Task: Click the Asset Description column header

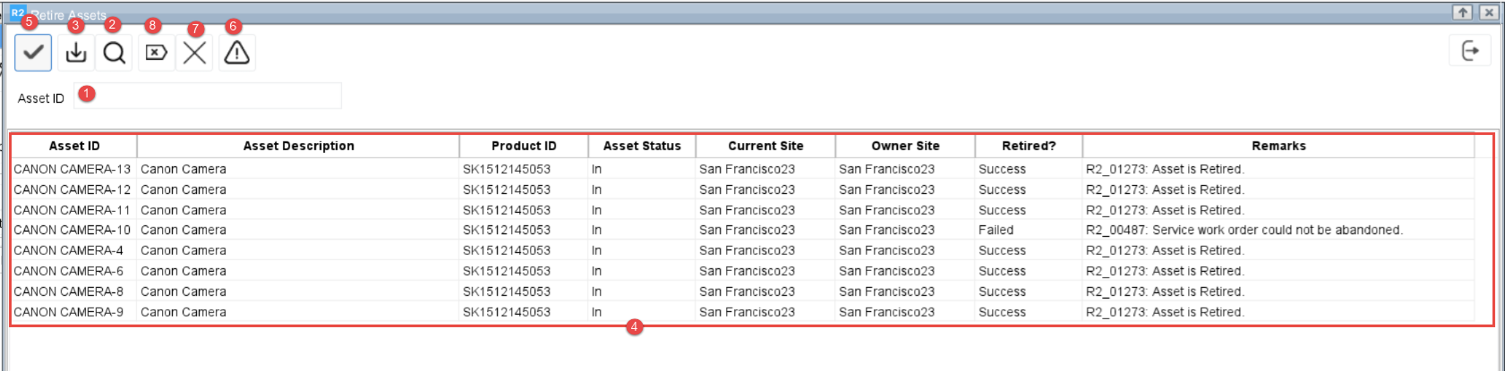Action: pyautogui.click(x=298, y=146)
